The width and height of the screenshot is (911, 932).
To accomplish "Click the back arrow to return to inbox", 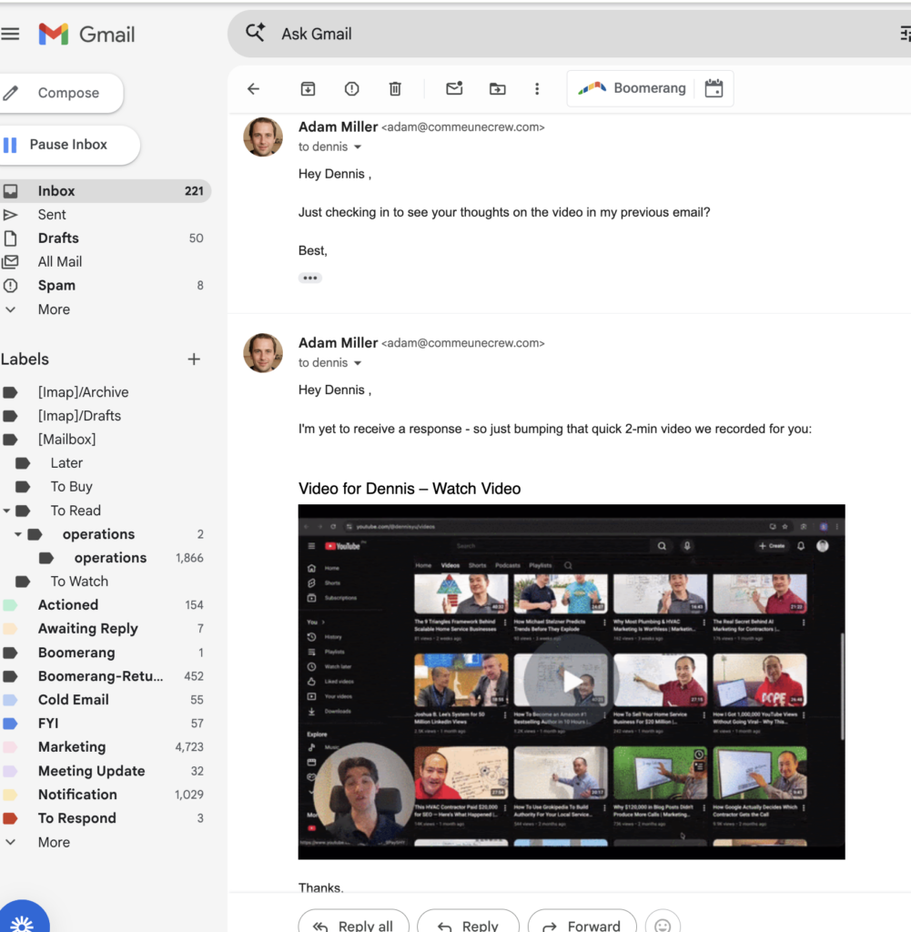I will (x=253, y=88).
